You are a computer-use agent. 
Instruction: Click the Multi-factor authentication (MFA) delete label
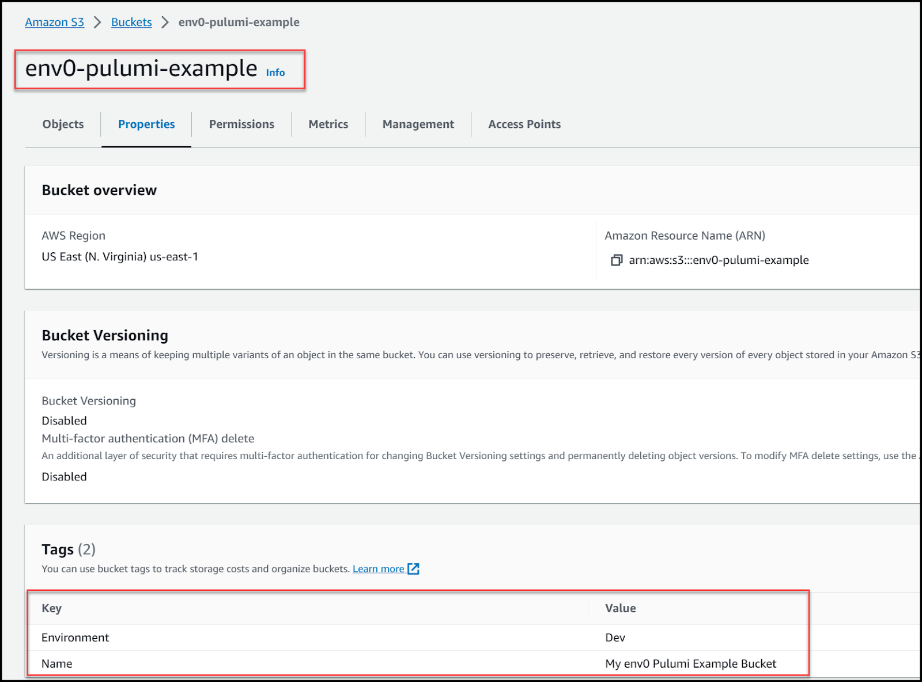[x=148, y=439]
